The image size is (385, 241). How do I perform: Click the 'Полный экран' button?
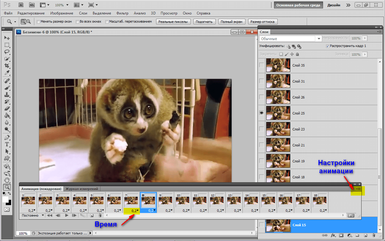coord(232,22)
